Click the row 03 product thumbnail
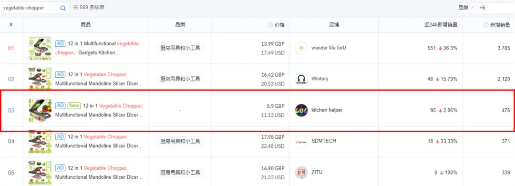The height and width of the screenshot is (186, 515). (x=40, y=110)
